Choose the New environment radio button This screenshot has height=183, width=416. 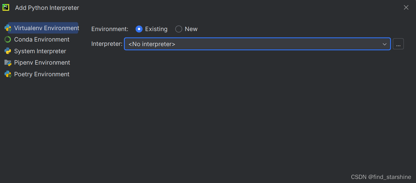(x=179, y=29)
